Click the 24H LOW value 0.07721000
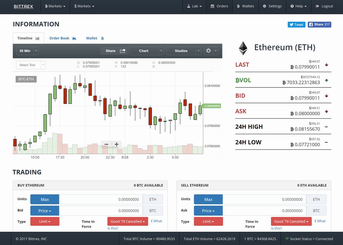Viewport: 343px width, 245px height. (305, 144)
